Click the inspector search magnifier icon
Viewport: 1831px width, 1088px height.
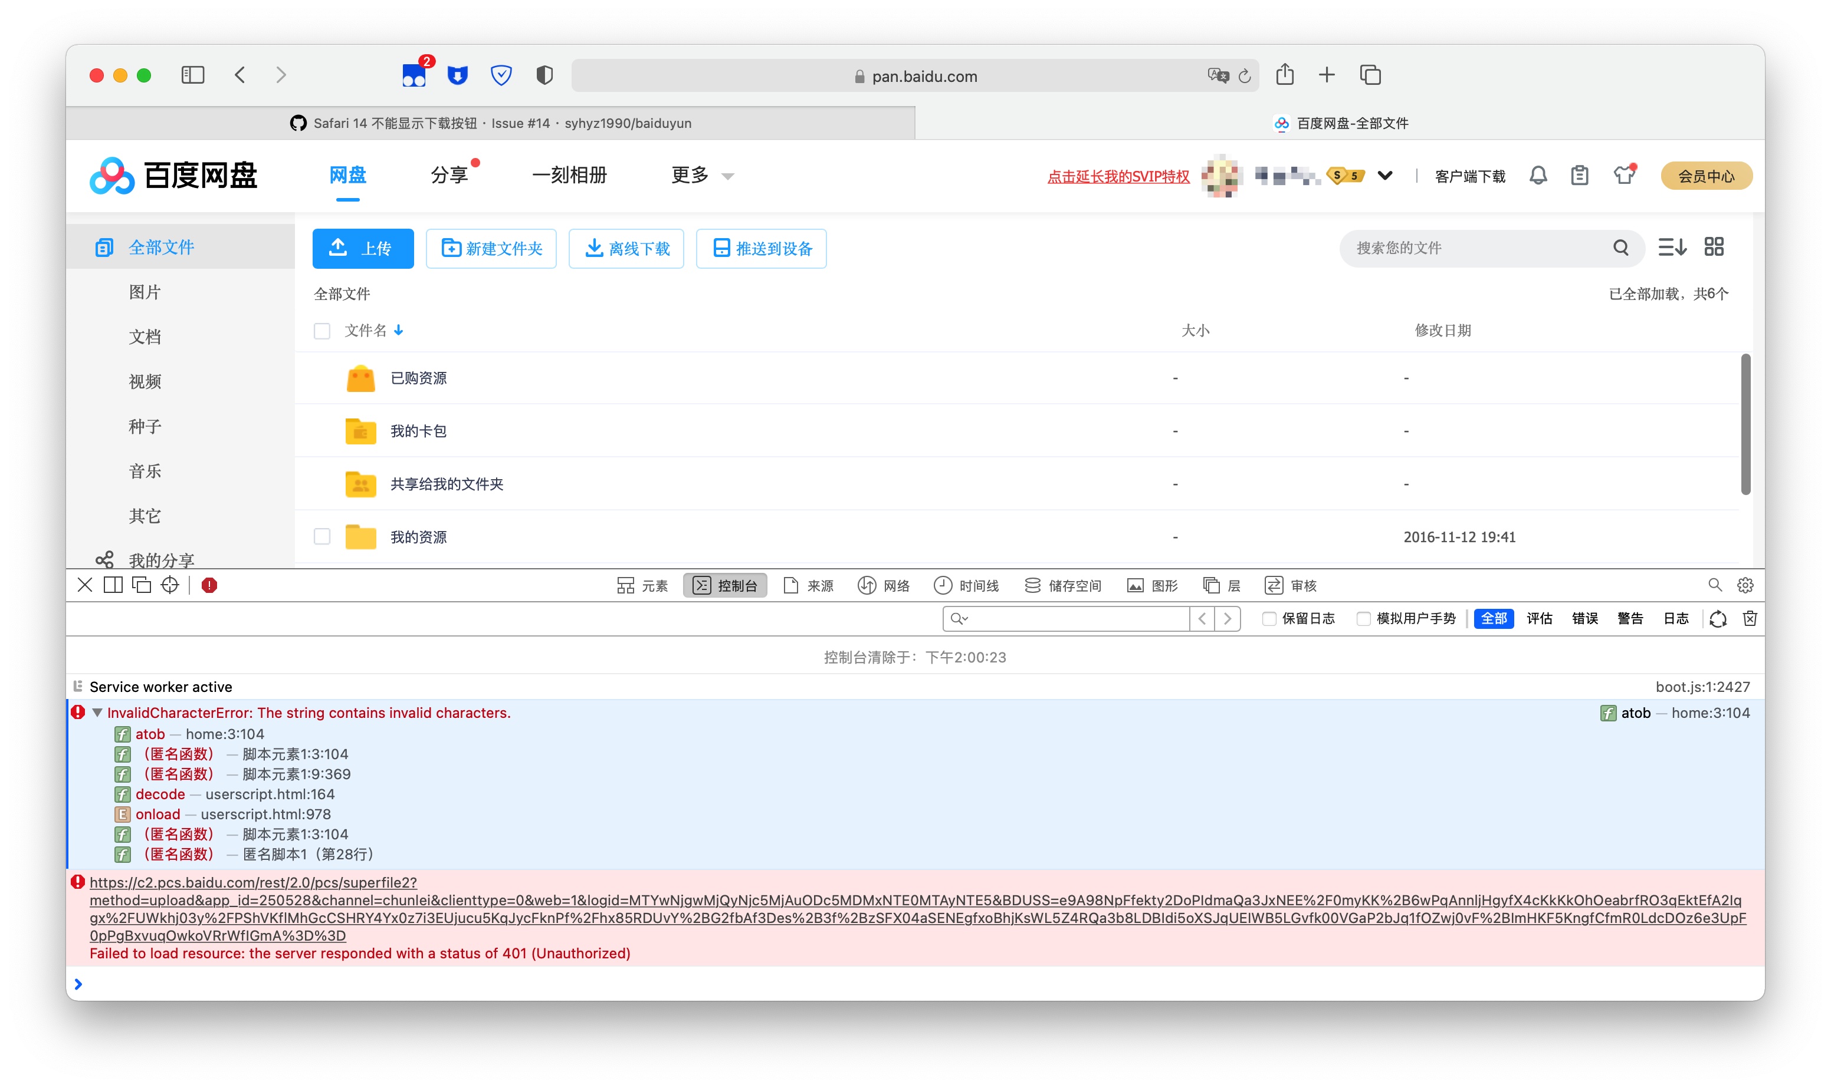(1714, 585)
